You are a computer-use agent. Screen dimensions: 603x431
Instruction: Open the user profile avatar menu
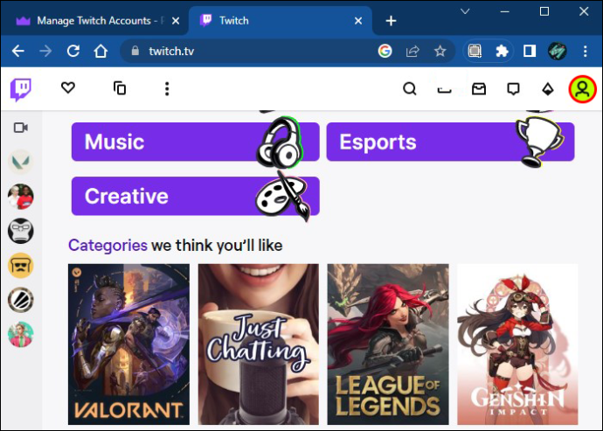click(x=583, y=89)
